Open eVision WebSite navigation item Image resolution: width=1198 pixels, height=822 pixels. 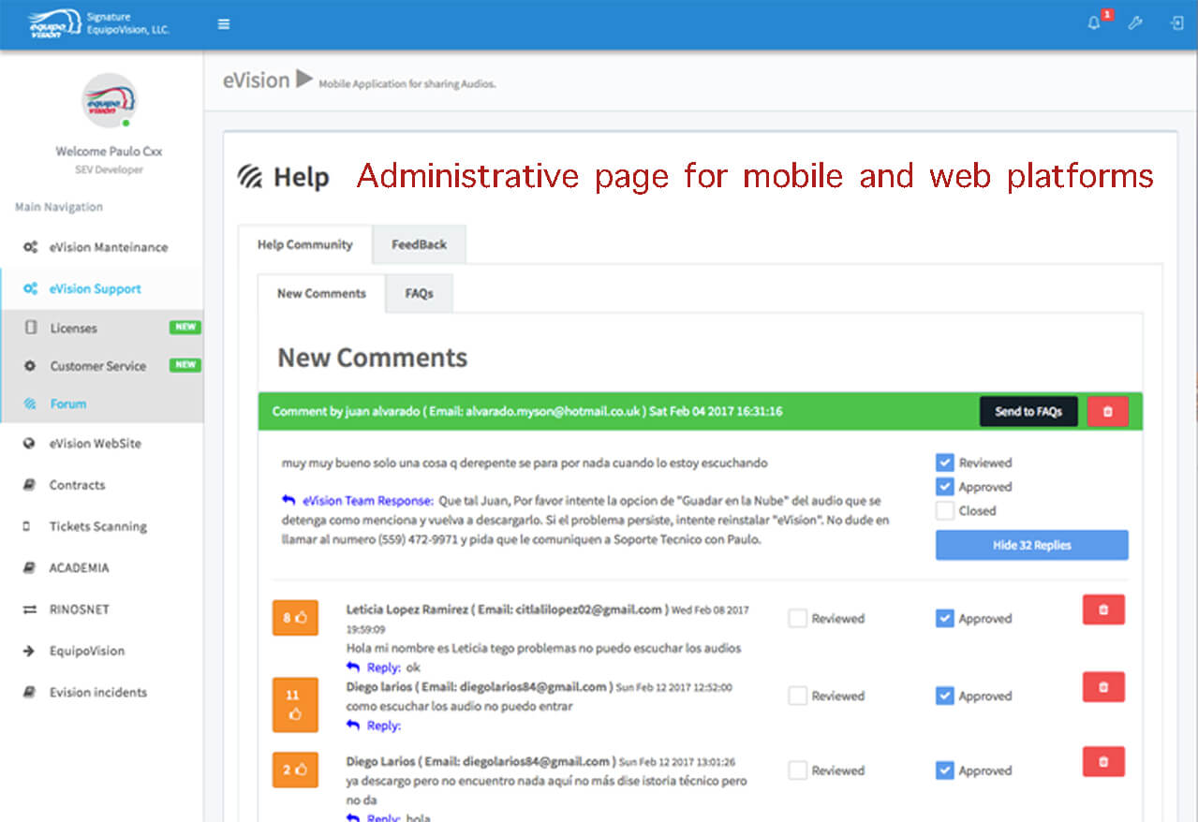(x=101, y=444)
